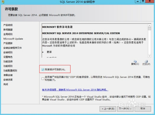Click the SQL Server installer title icon
Viewport: 155px width, 115px height.
pos(3,2)
